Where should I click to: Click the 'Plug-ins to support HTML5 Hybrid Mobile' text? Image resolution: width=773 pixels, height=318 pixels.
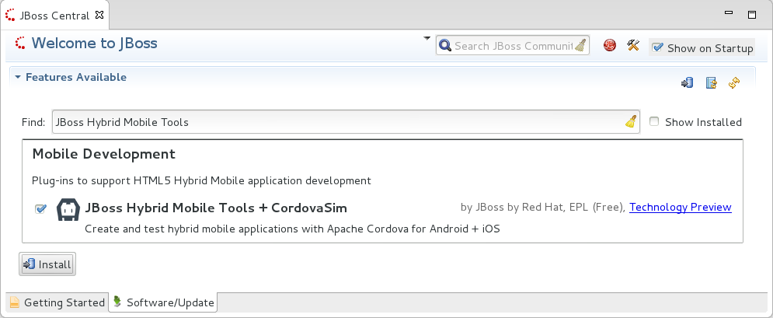(201, 181)
